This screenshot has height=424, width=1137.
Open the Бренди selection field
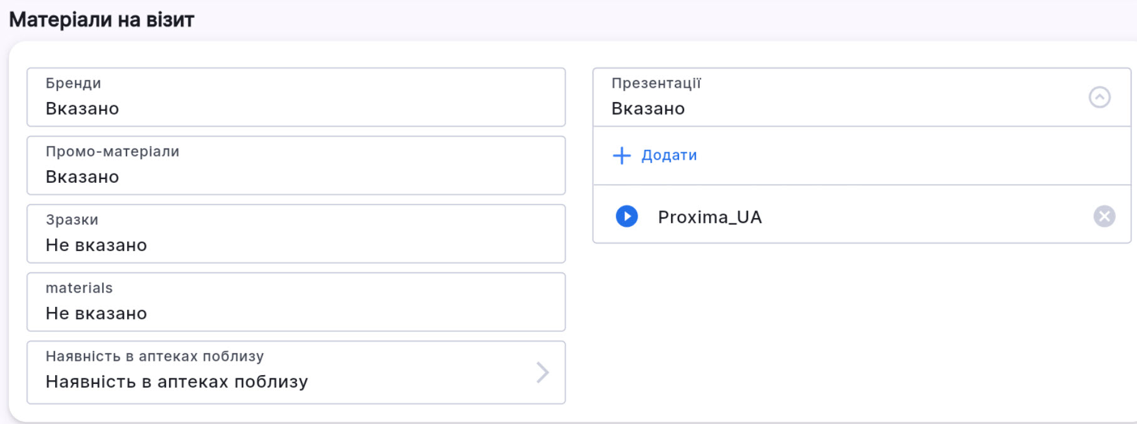[294, 97]
